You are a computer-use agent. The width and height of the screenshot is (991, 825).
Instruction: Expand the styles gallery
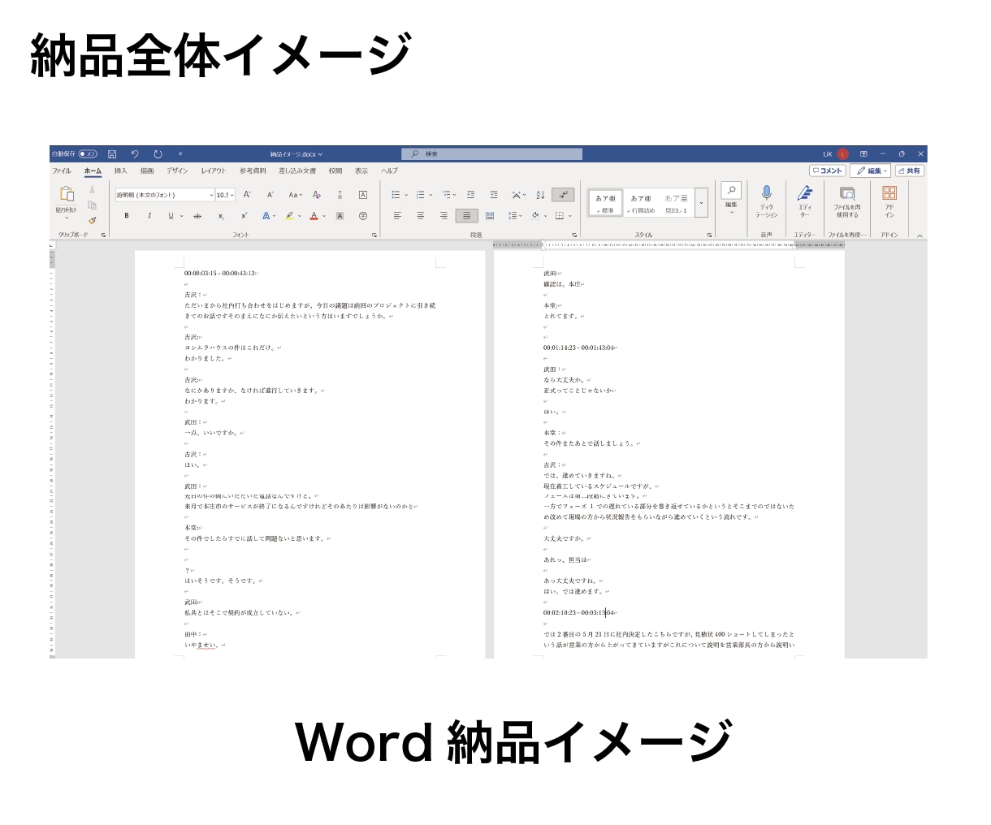(x=702, y=203)
